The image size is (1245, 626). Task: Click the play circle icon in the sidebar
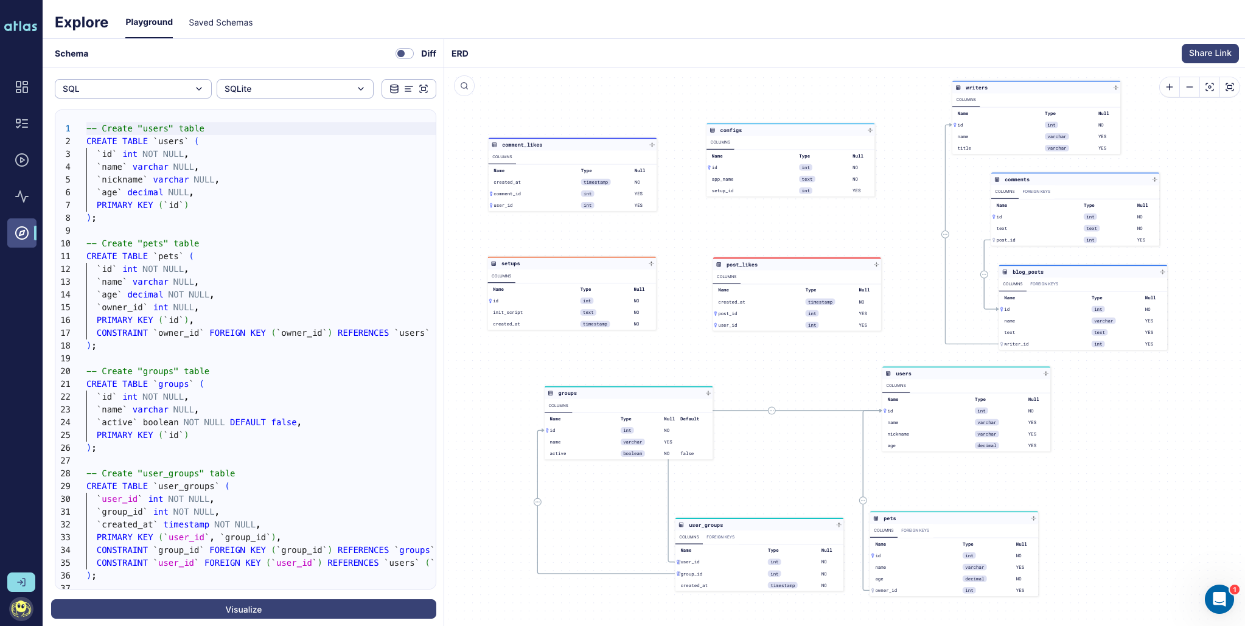pos(22,160)
